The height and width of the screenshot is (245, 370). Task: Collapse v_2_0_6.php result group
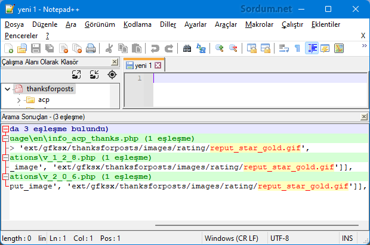pos(5,176)
